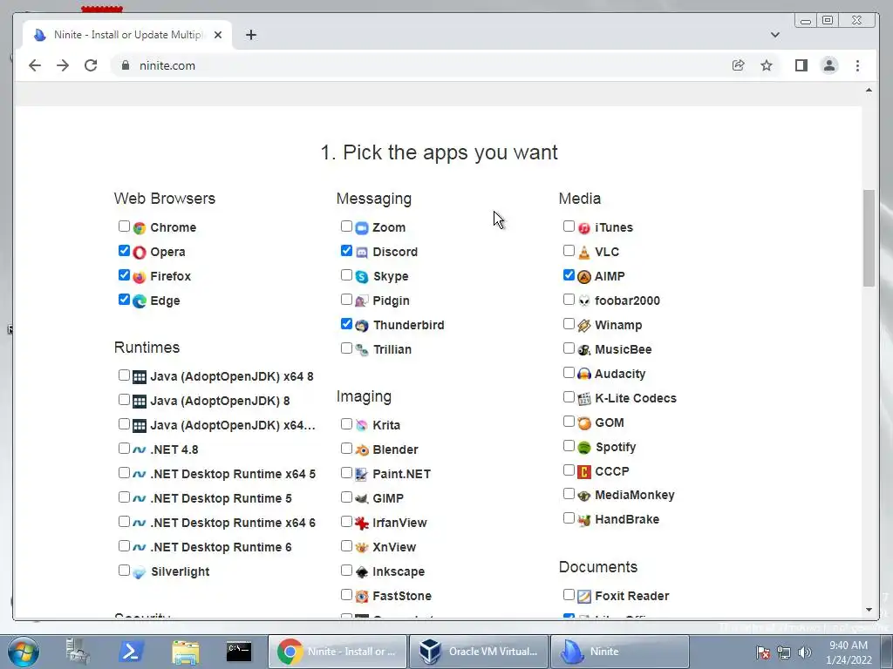Viewport: 893px width, 669px height.
Task: Click the MediaMonkey app icon
Action: click(x=584, y=496)
